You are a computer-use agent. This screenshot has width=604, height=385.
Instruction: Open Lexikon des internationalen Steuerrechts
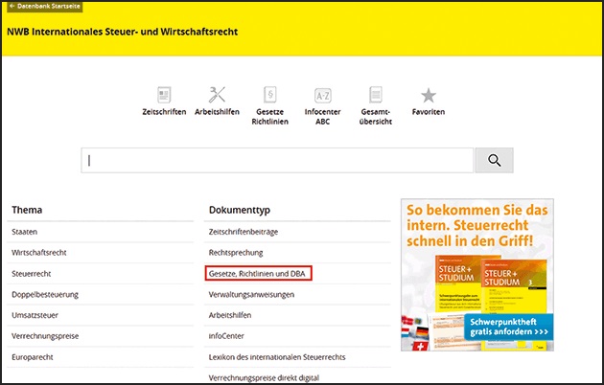coord(276,356)
